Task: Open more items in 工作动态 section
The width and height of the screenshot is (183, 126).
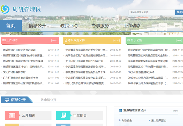Action: [54, 40]
